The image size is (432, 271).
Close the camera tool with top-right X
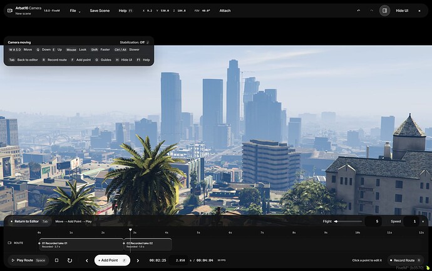click(x=419, y=11)
